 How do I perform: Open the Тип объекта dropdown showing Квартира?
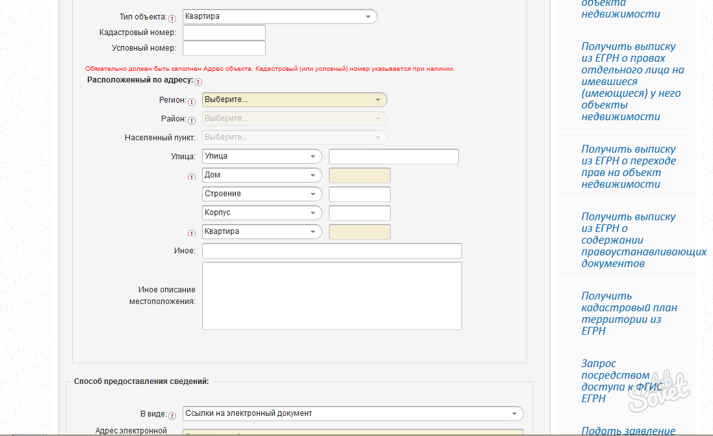point(279,16)
